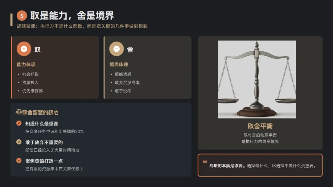
Task: Click the subtitle line starting 战略聚焦
Action: point(82,26)
